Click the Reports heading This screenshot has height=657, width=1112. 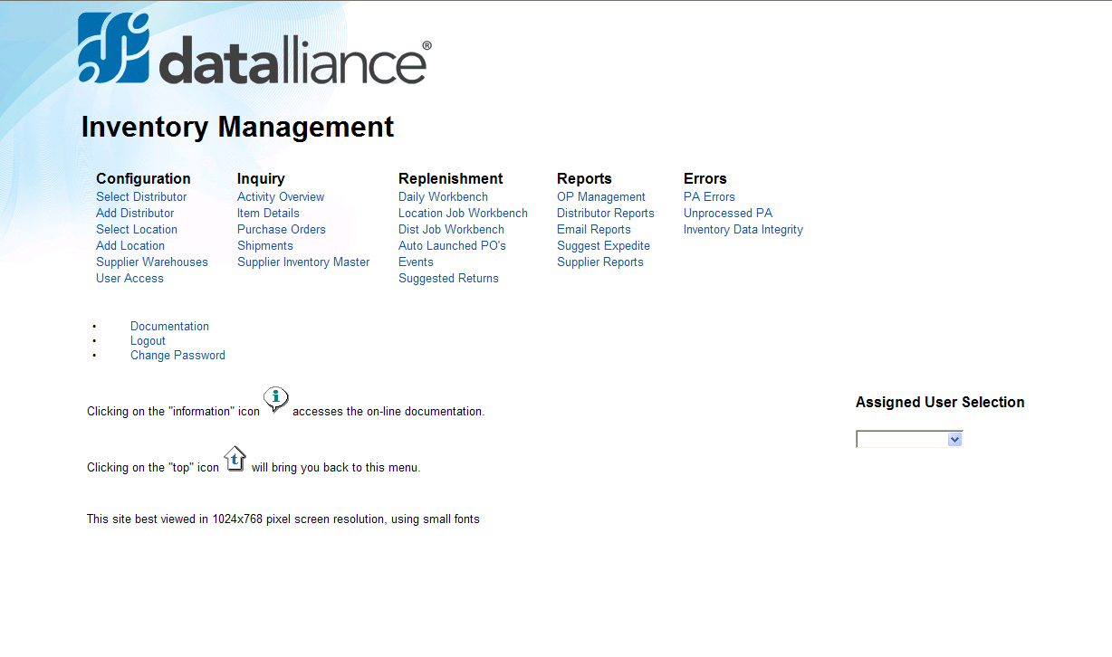click(584, 178)
